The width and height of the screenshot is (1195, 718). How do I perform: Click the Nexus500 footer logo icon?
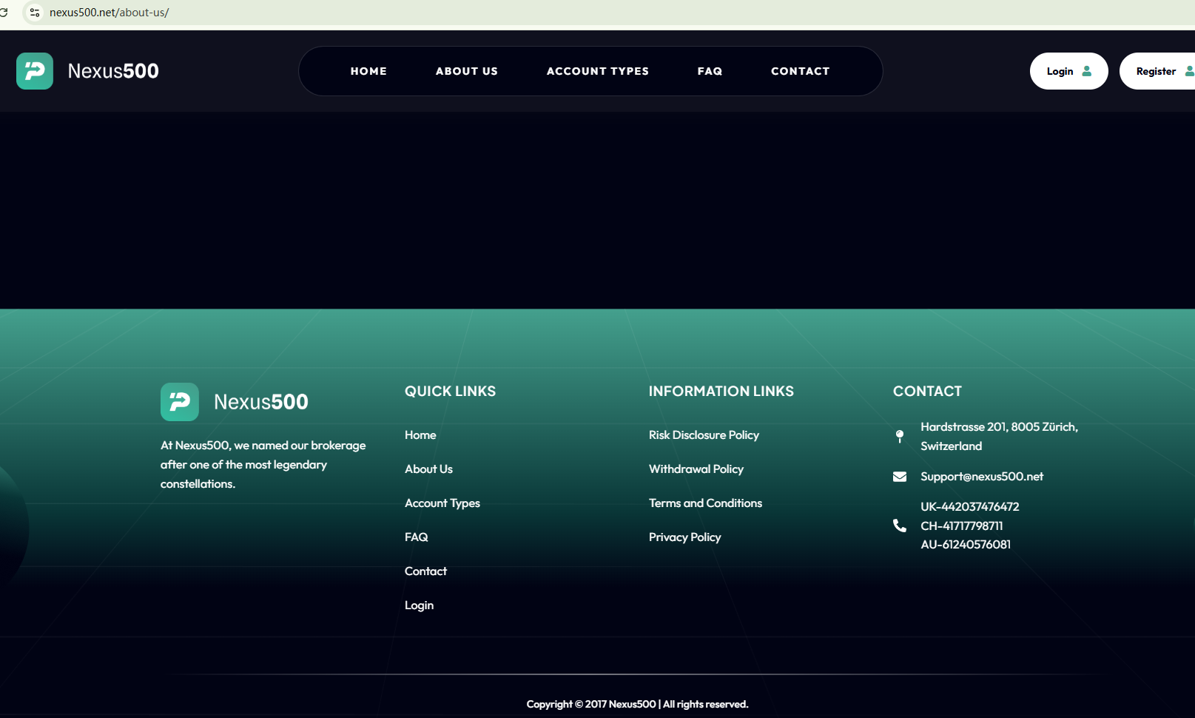[x=180, y=402]
